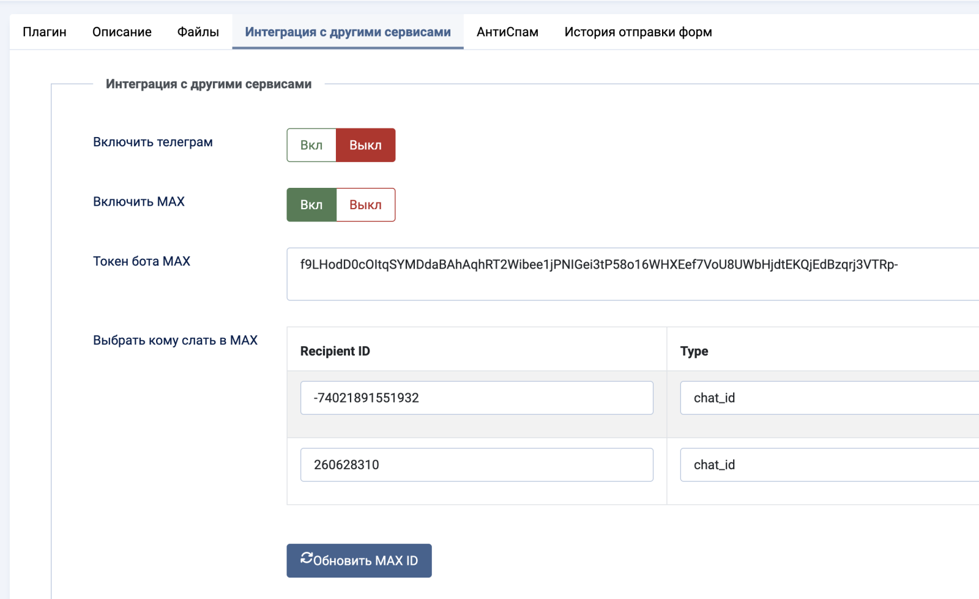979x599 pixels.
Task: Click Выкл for Включить телеграм
Action: 365,145
